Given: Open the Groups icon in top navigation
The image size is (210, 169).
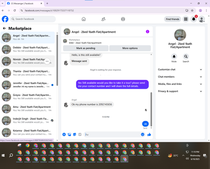Looking at the screenshot, I should [x=123, y=19].
